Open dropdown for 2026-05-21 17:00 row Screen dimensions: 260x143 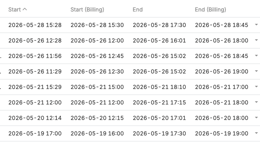click(256, 87)
